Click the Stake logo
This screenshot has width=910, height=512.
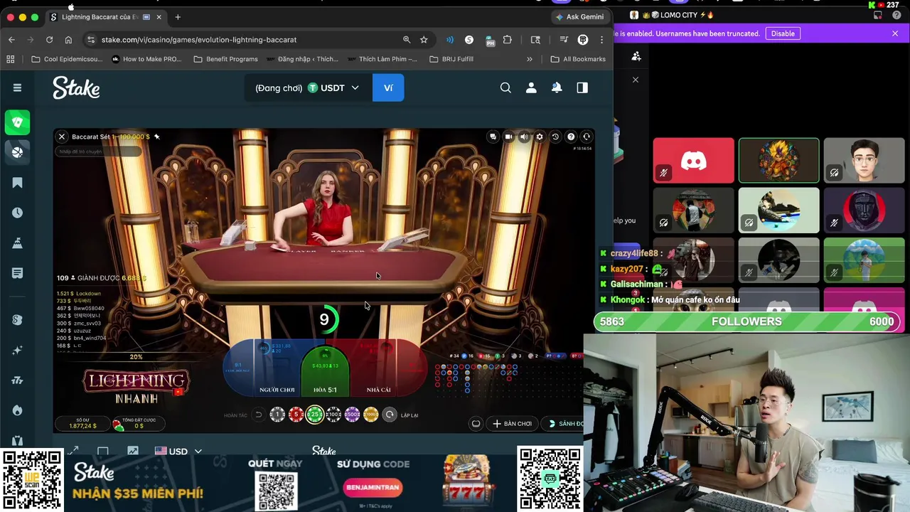pos(76,87)
